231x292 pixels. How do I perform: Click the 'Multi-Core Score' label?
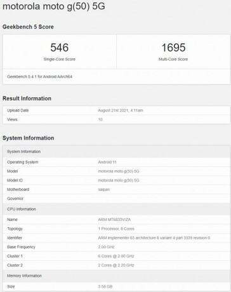173,59
